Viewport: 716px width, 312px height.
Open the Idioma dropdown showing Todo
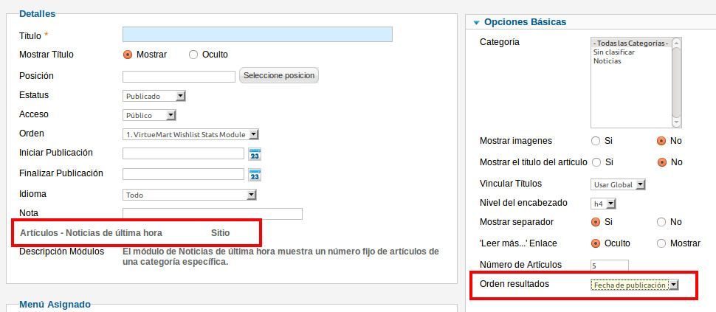[x=190, y=195]
